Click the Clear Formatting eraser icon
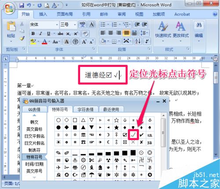220x189 pixels. (x=85, y=33)
